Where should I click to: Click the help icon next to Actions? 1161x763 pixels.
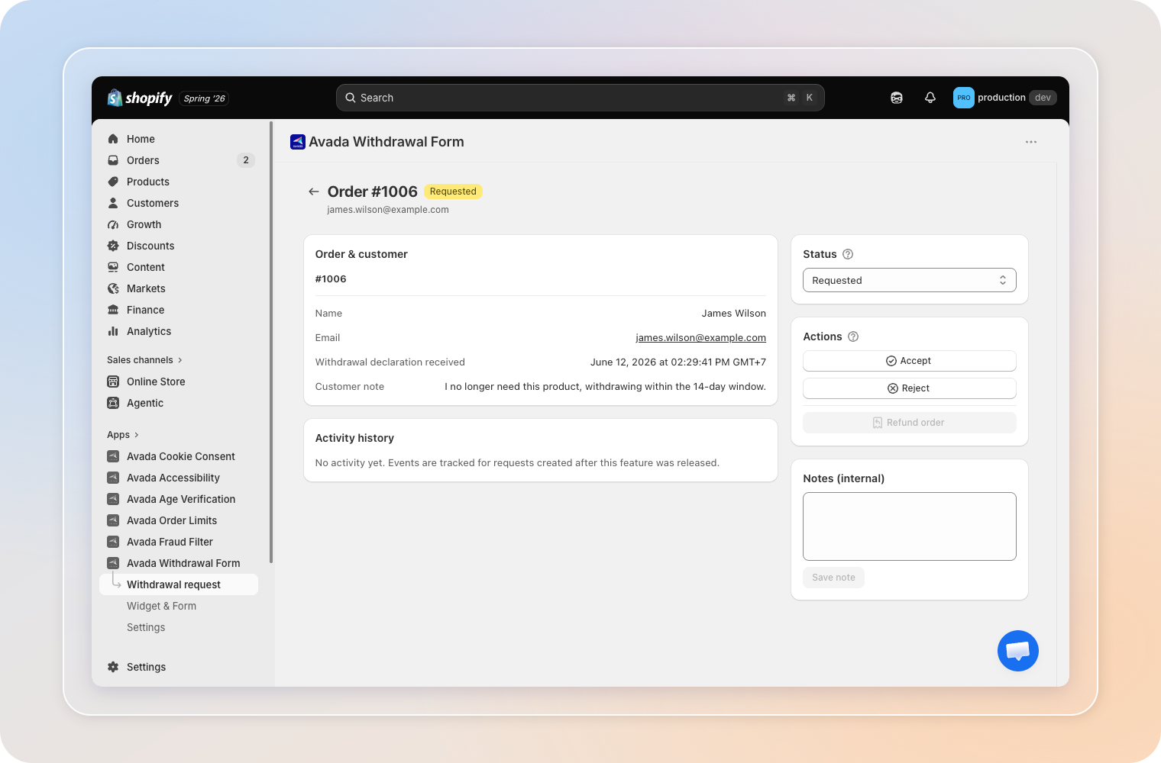click(853, 336)
